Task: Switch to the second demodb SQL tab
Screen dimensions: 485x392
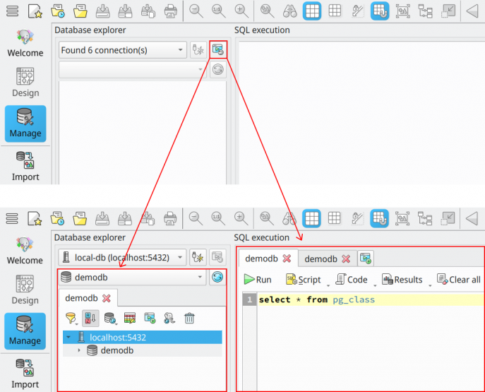Action: (x=321, y=259)
